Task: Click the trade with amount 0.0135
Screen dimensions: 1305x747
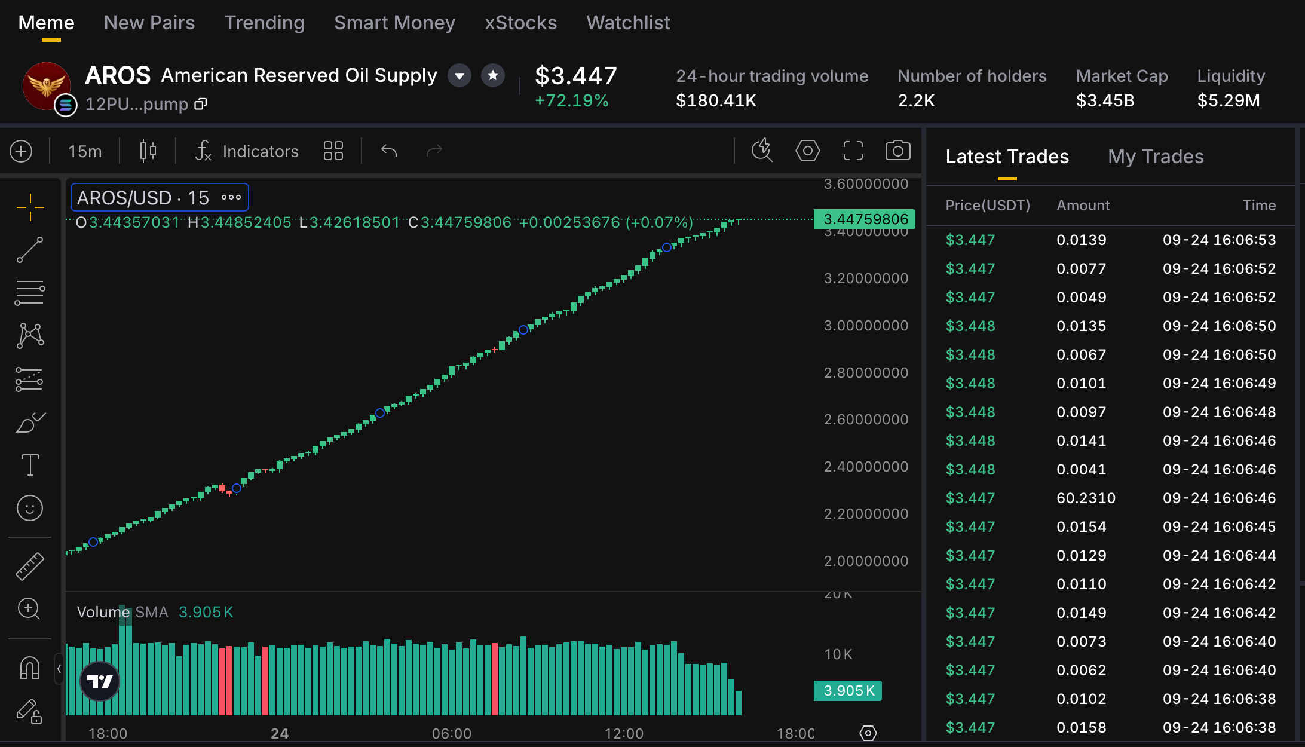Action: (x=1111, y=326)
